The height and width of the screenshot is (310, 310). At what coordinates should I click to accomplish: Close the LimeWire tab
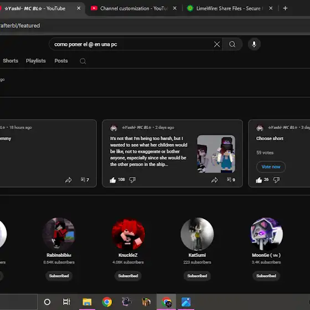click(x=271, y=8)
